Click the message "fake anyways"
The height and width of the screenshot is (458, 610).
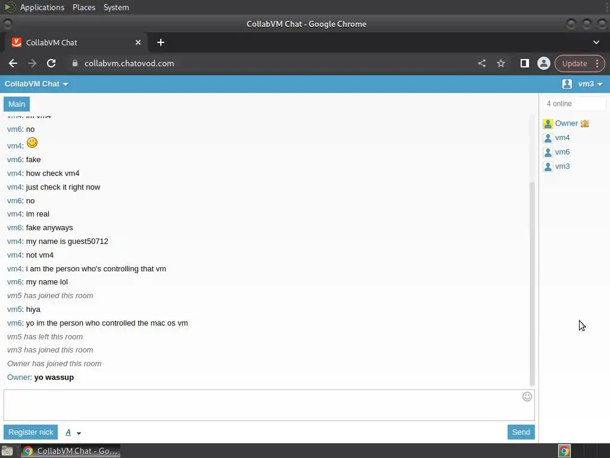tap(49, 228)
